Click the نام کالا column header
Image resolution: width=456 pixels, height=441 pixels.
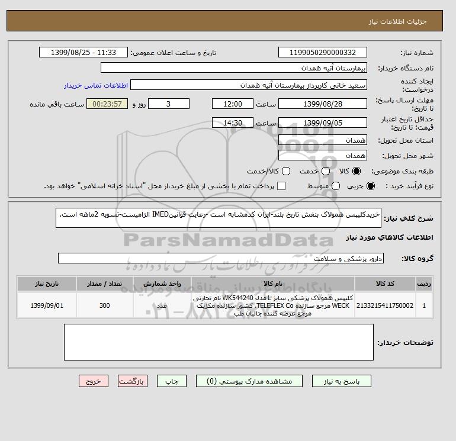[x=273, y=284]
